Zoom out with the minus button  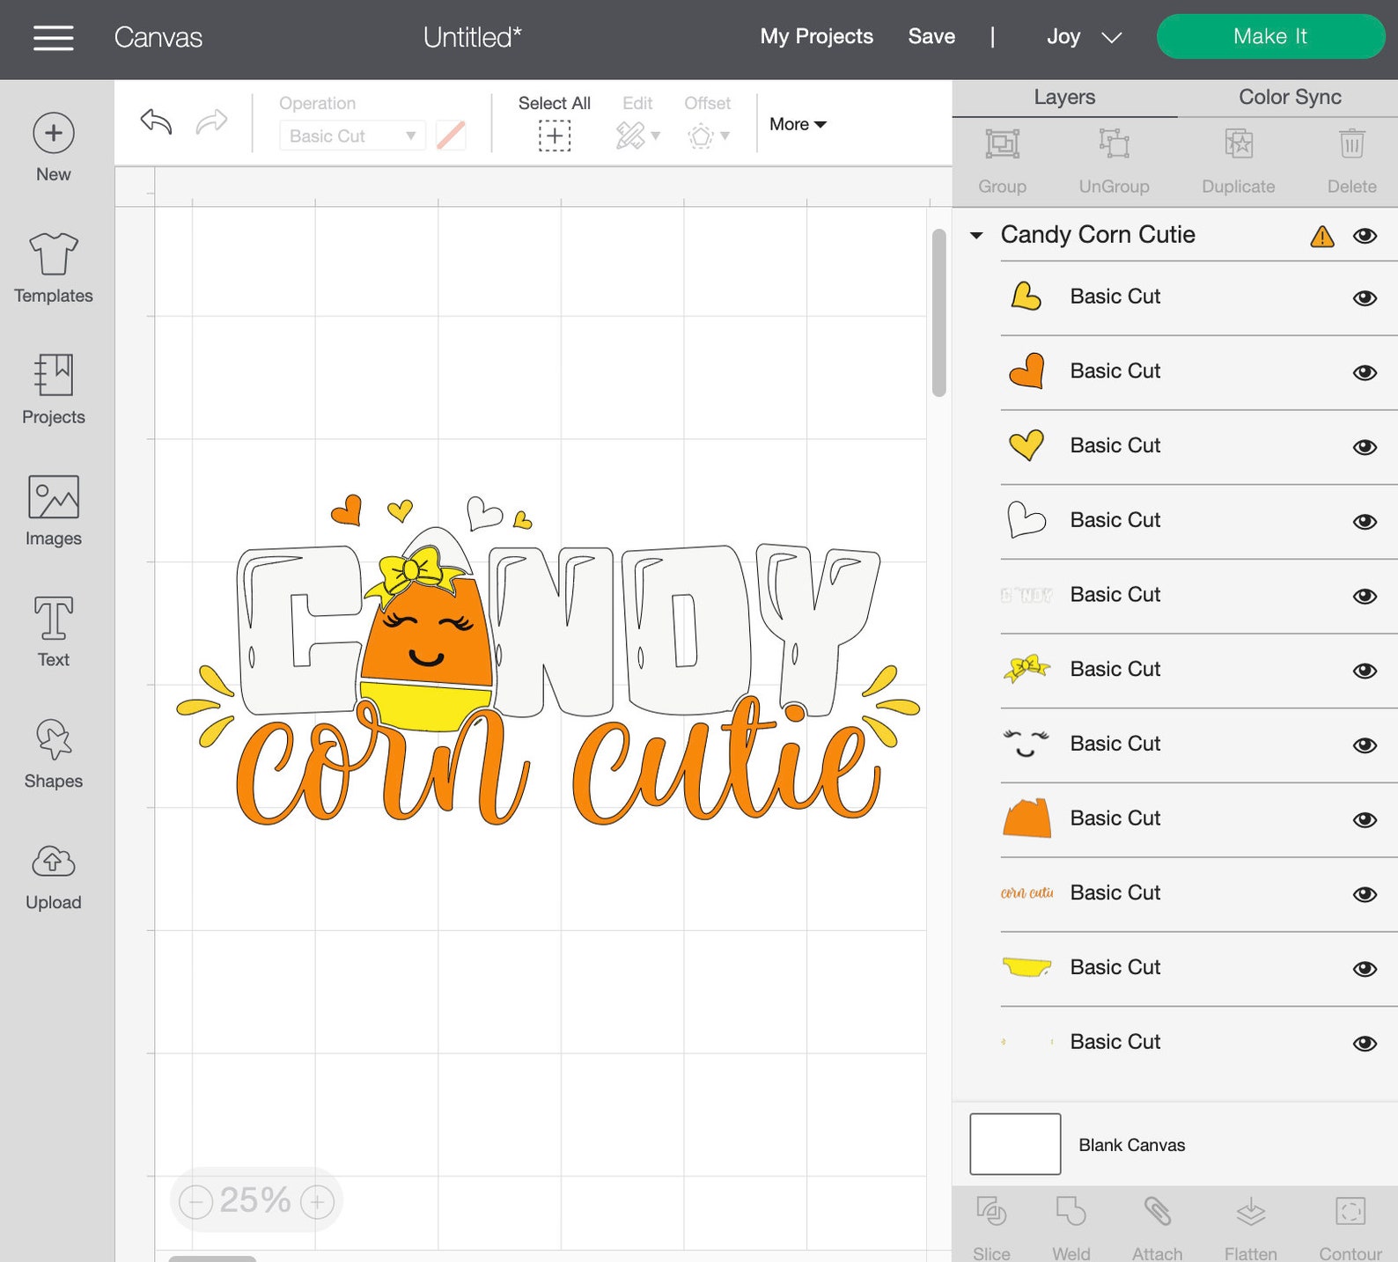195,1201
